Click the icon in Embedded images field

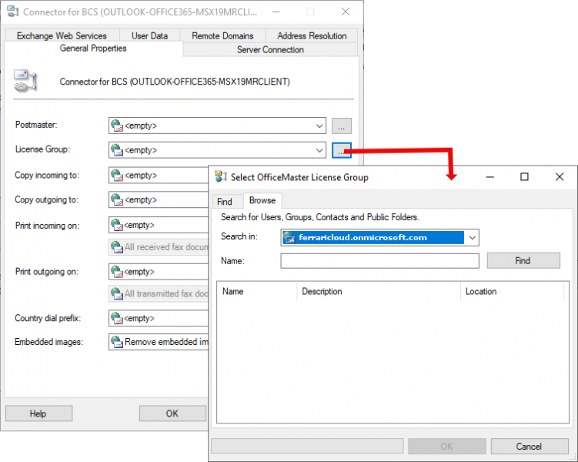click(117, 342)
